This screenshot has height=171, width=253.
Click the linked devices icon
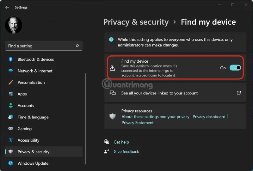tap(113, 93)
